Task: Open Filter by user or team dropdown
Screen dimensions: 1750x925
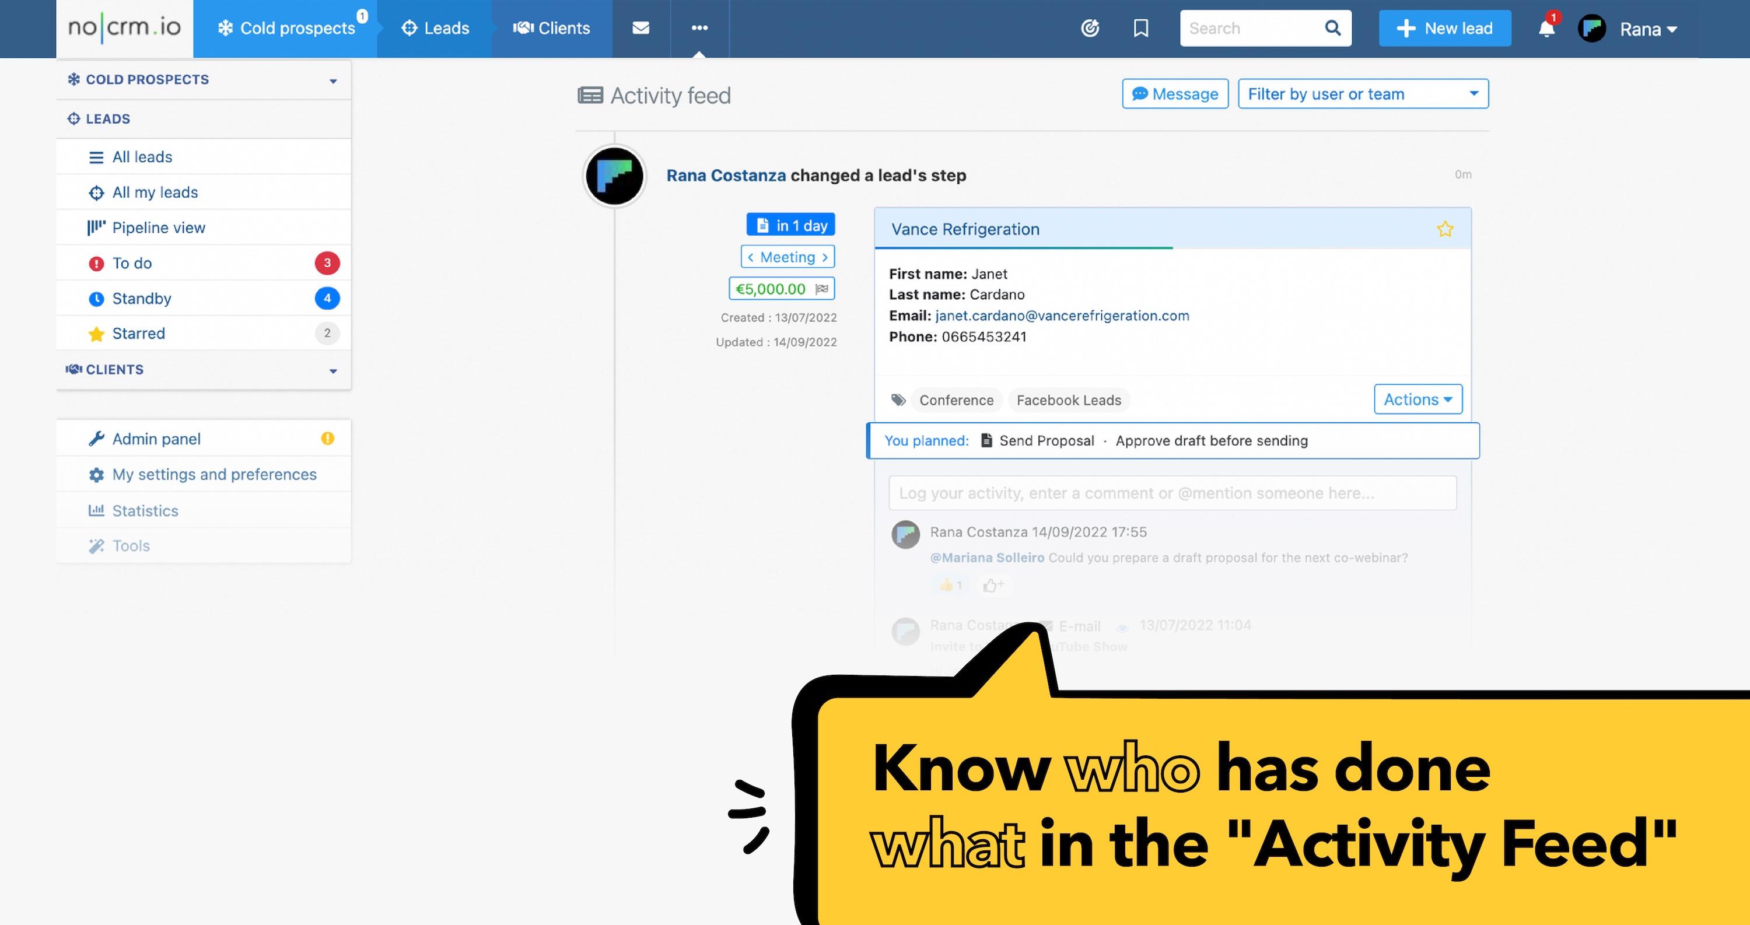Action: coord(1363,94)
